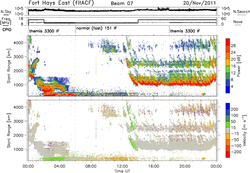
Task: Click the "60" tick on the Nave axis
Action: tap(224, 19)
